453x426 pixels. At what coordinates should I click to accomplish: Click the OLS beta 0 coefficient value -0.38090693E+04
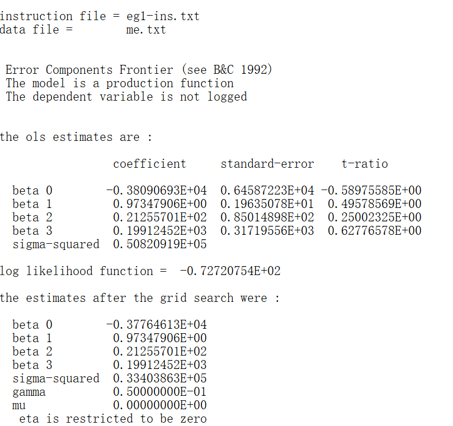tap(156, 191)
